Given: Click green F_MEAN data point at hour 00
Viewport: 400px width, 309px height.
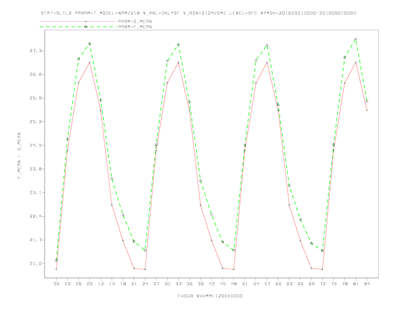Looking at the screenshot, I should point(57,261).
